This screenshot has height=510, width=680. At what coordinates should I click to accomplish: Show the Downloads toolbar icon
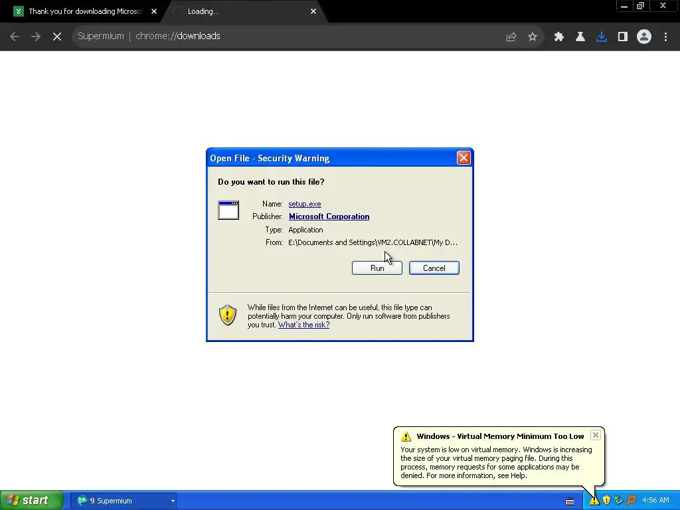(602, 37)
